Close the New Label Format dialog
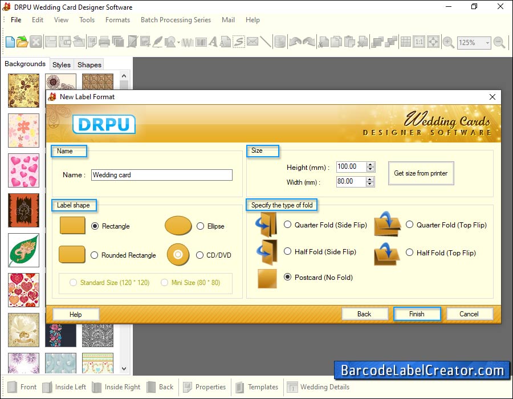 pyautogui.click(x=492, y=97)
